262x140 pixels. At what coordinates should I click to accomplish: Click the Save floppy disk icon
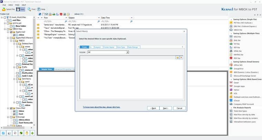(x=18, y=9)
